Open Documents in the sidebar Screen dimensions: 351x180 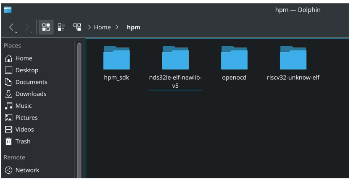pos(31,82)
